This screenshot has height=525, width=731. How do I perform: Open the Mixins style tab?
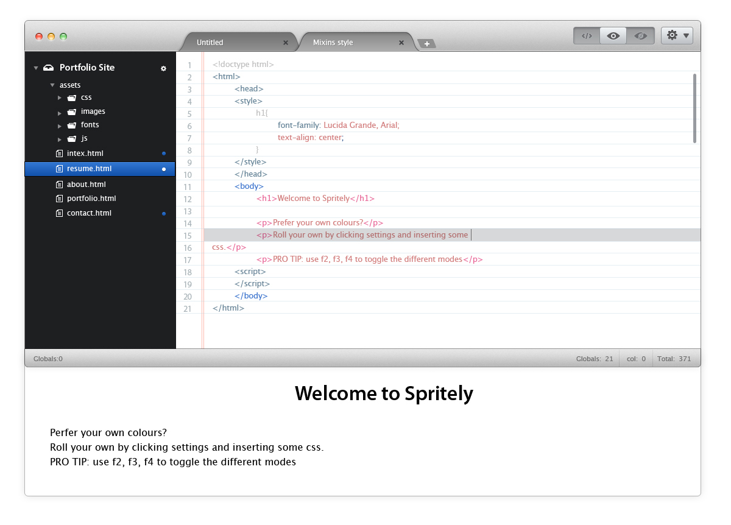(x=333, y=43)
